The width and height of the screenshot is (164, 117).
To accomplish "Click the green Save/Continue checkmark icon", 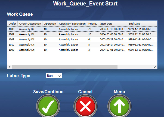I will click(48, 106).
